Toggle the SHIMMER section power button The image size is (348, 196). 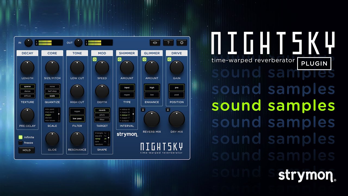119,59
